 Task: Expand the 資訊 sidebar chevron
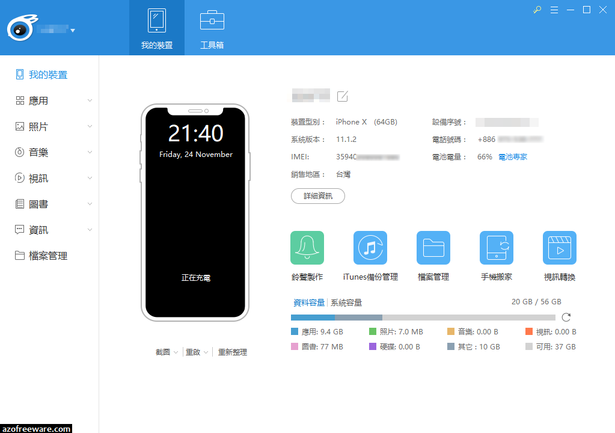[x=90, y=230]
